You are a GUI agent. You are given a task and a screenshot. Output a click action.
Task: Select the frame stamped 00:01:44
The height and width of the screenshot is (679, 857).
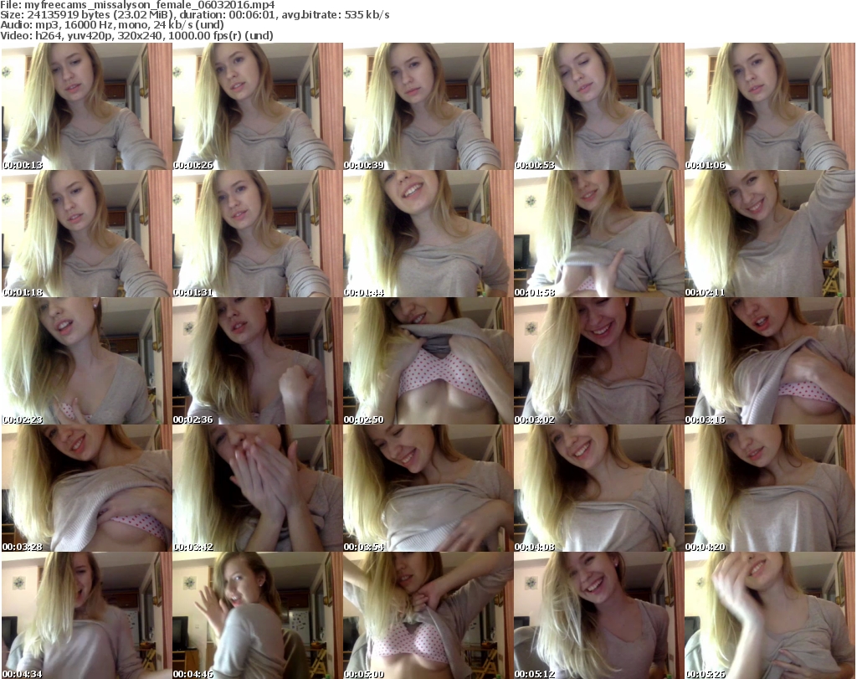click(428, 234)
